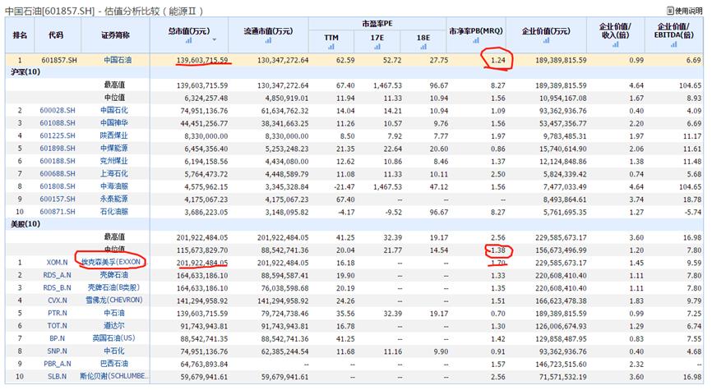Open stock name 中海油服
Screen dimensions: 712x390
click(x=114, y=186)
